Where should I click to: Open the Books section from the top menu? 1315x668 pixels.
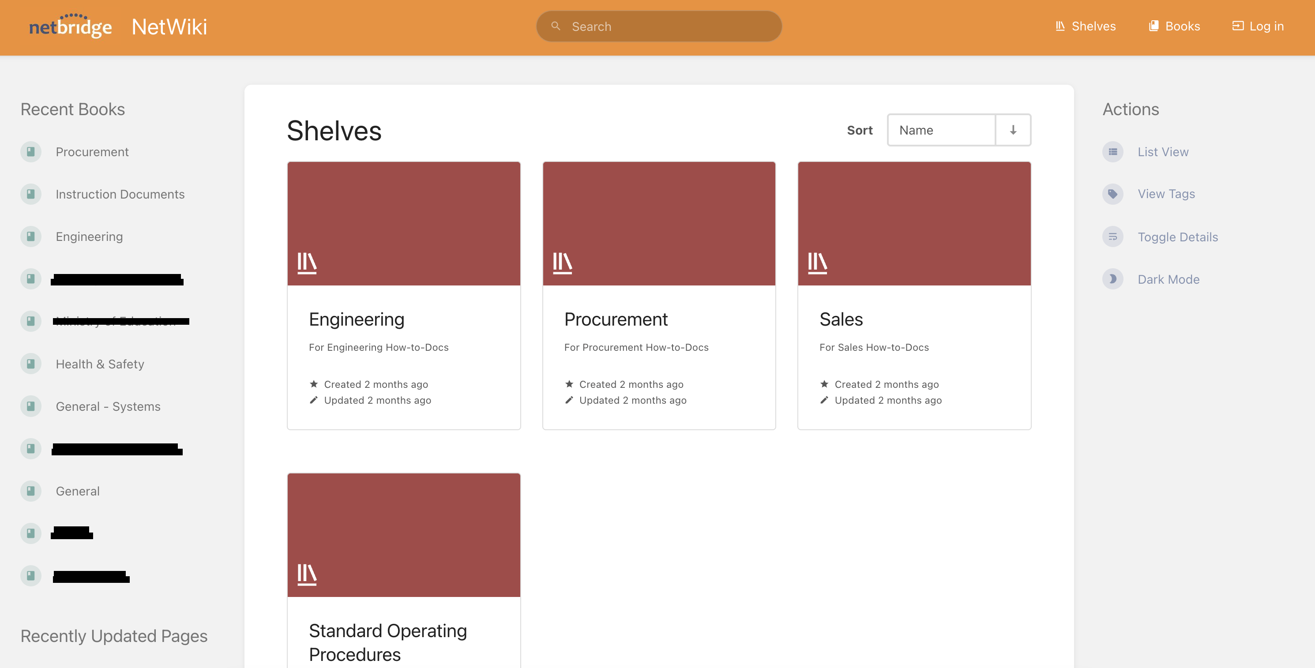pyautogui.click(x=1182, y=26)
